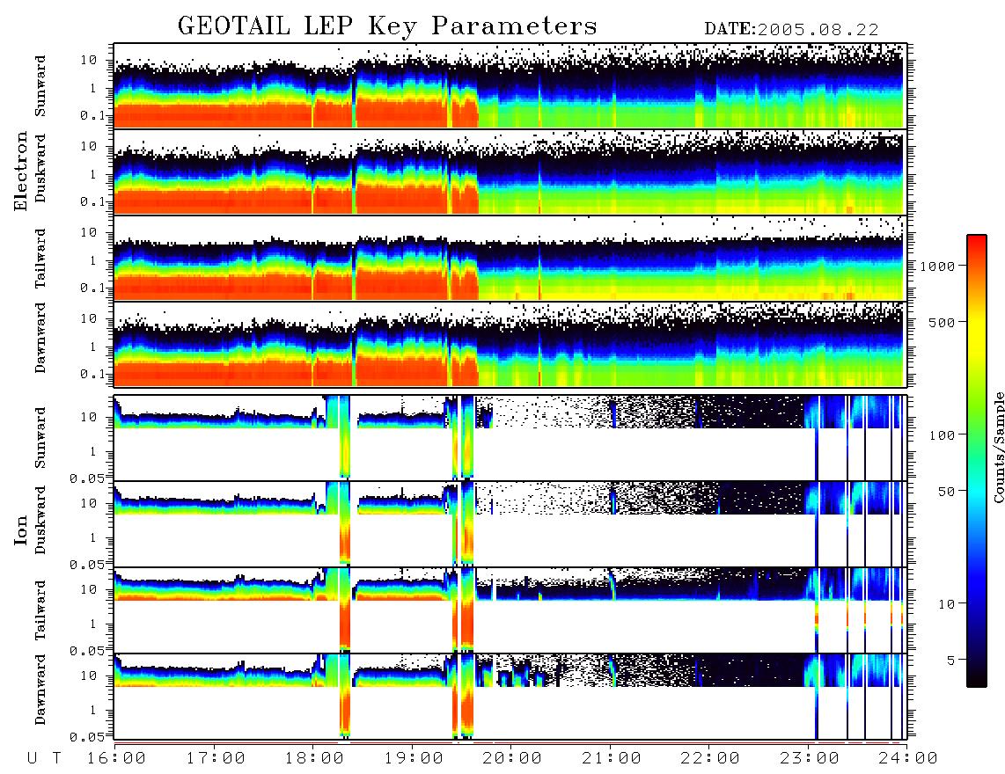
Task: Click the "20:00" time tick label
Action: 512,759
